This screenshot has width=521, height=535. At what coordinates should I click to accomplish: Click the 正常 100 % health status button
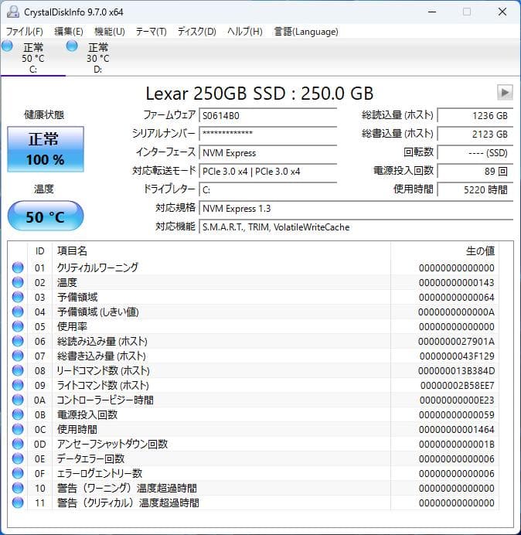click(x=46, y=149)
